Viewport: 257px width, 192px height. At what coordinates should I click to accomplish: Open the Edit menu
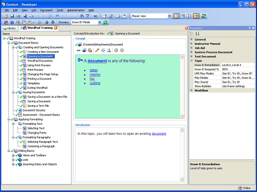(15, 10)
